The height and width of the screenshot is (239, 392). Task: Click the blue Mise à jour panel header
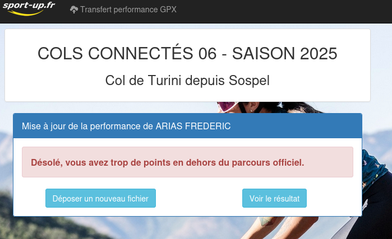[187, 126]
